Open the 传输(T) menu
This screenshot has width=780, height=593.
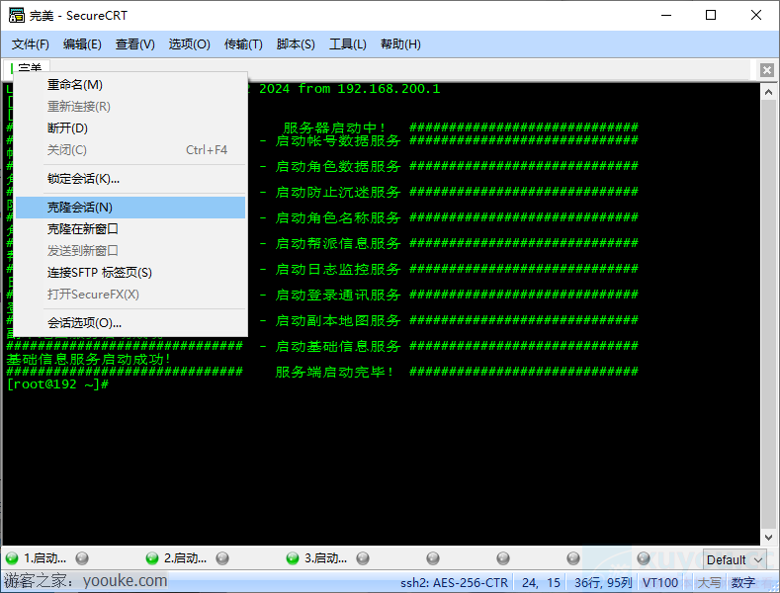[243, 44]
